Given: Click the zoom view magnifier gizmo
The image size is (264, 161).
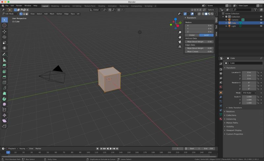Looking at the screenshot, I should click(x=180, y=32).
